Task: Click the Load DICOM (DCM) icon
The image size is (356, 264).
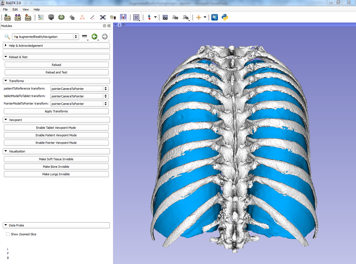Action: [18, 18]
